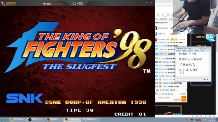
Task: Click the speaker icon in the bottom stream toolbar
Action: pos(206,116)
